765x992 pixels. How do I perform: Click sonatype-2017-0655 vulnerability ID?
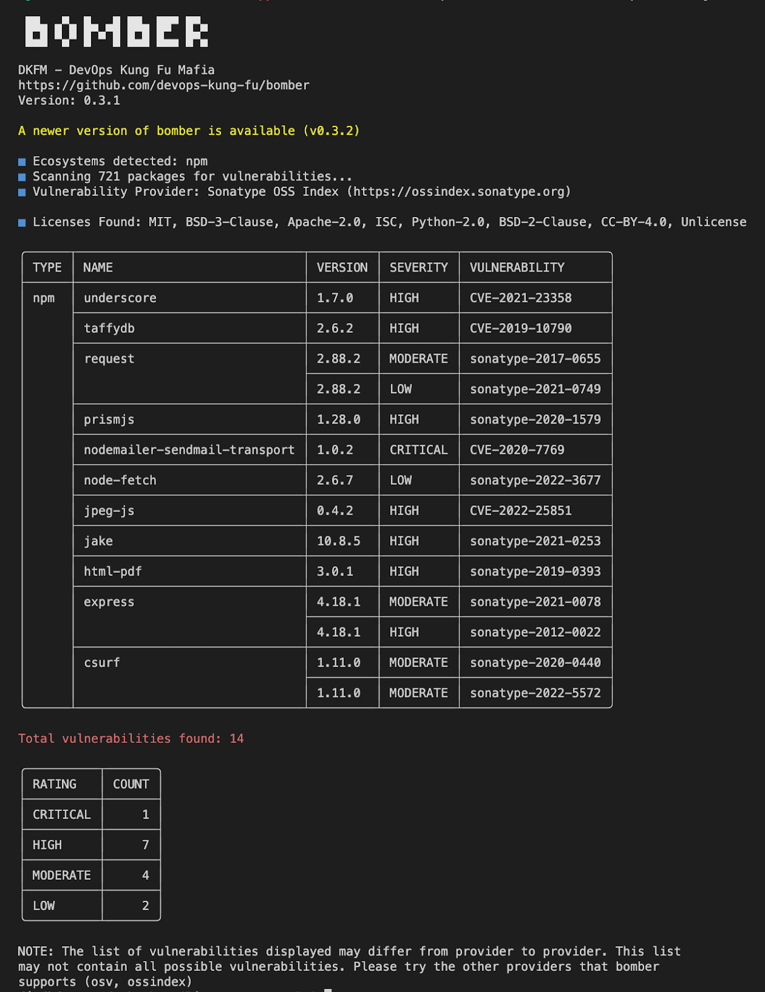[x=535, y=359]
